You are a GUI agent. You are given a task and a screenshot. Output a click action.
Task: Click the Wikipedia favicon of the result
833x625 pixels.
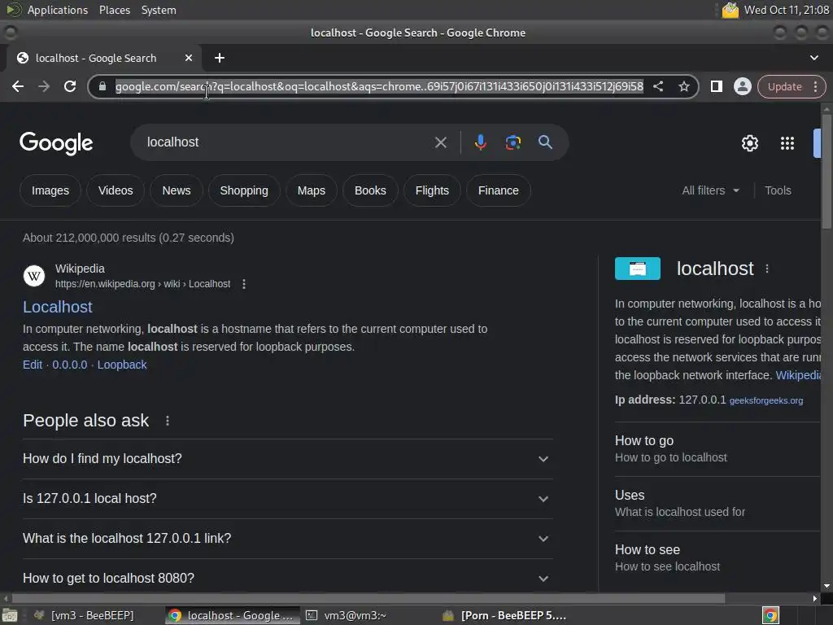[x=34, y=276]
